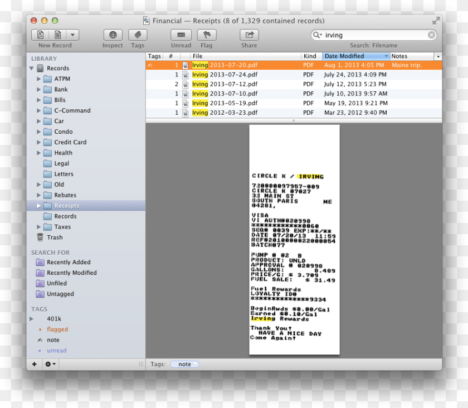This screenshot has height=408, width=468.
Task: Sort by the Notes column header
Action: click(x=412, y=56)
